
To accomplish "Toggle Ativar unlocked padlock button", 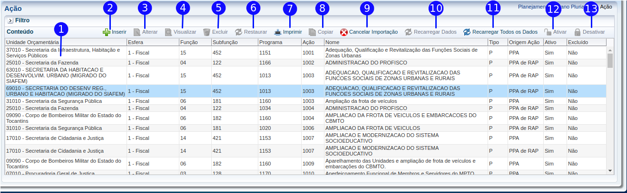I will pos(548,32).
